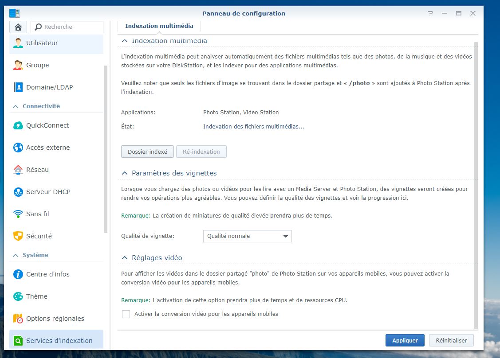Click the search magnifier icon
The width and height of the screenshot is (500, 358).
[38, 27]
